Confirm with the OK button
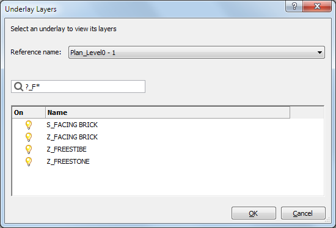Image resolution: width=336 pixels, height=228 pixels. pos(254,213)
